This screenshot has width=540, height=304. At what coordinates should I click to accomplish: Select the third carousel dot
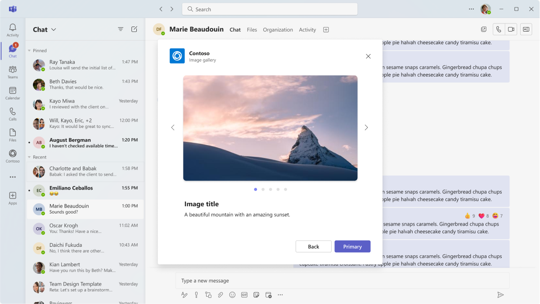(270, 190)
